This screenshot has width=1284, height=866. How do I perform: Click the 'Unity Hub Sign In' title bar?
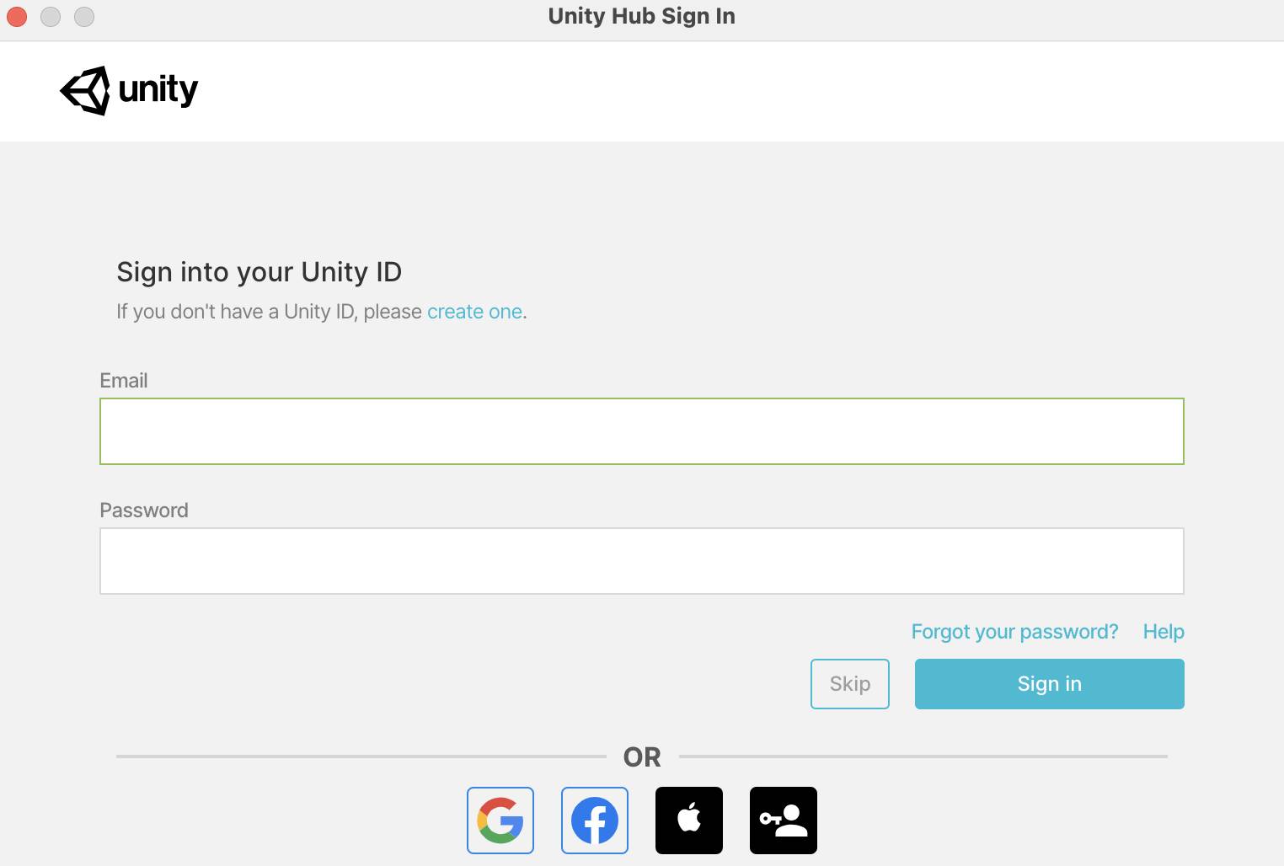(x=642, y=17)
